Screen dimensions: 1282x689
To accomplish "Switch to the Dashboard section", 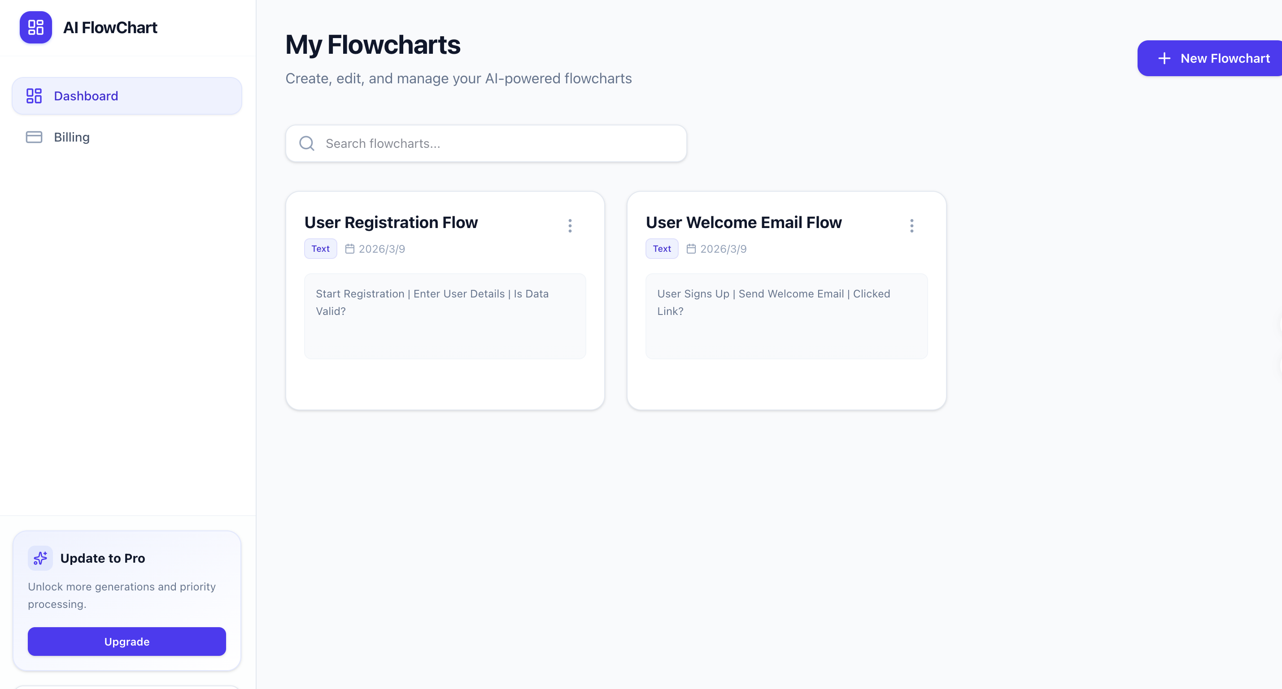I will tap(86, 95).
